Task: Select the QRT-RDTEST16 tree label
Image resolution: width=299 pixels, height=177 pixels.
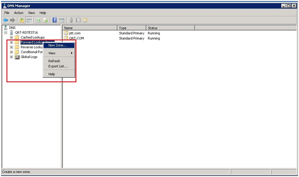Action: (26, 32)
